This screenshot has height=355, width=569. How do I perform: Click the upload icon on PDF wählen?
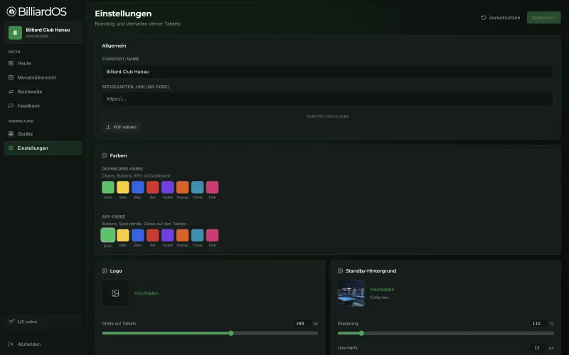(x=108, y=127)
